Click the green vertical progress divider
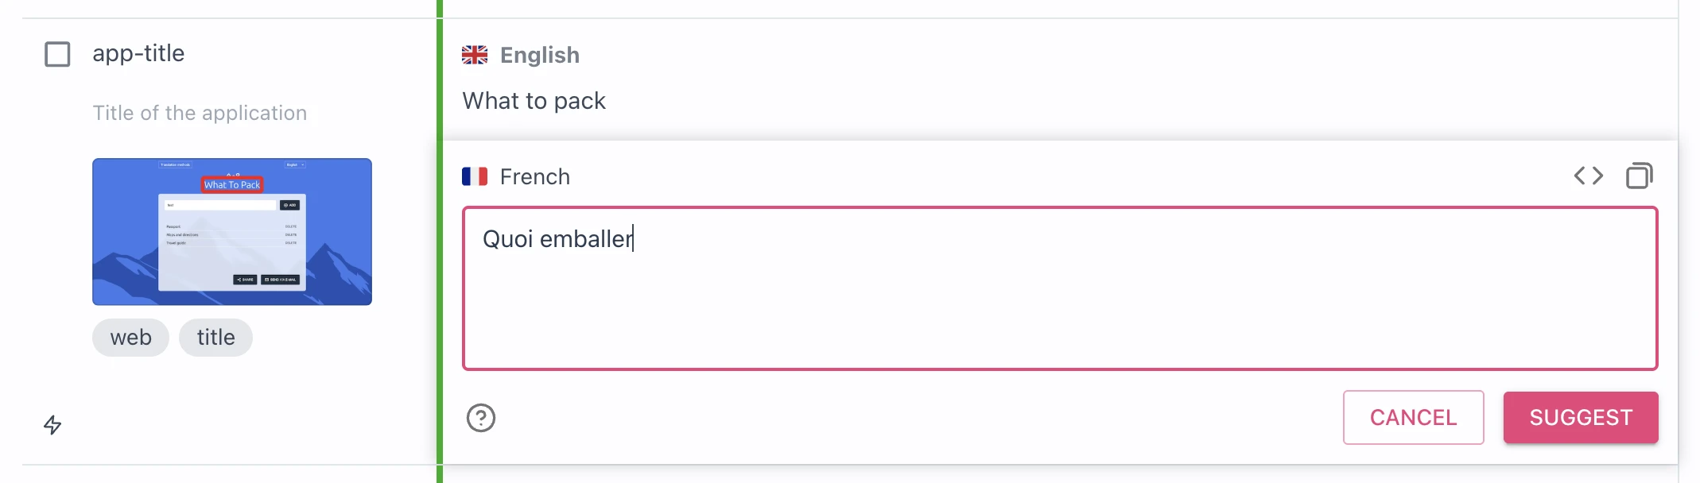This screenshot has width=1700, height=483. click(440, 238)
